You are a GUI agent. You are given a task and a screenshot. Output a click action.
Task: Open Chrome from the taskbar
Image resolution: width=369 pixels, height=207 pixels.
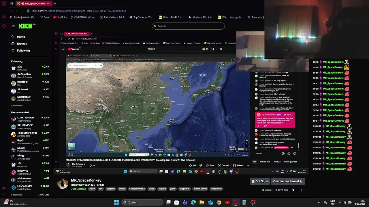pos(219,202)
